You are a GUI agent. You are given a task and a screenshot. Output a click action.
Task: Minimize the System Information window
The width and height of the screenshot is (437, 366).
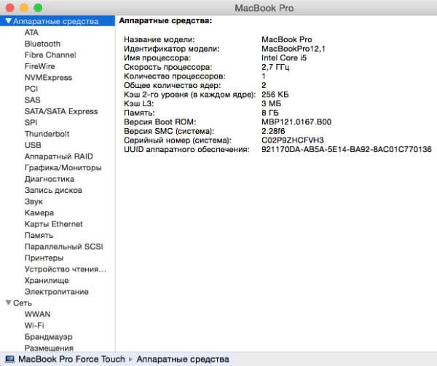(x=24, y=7)
